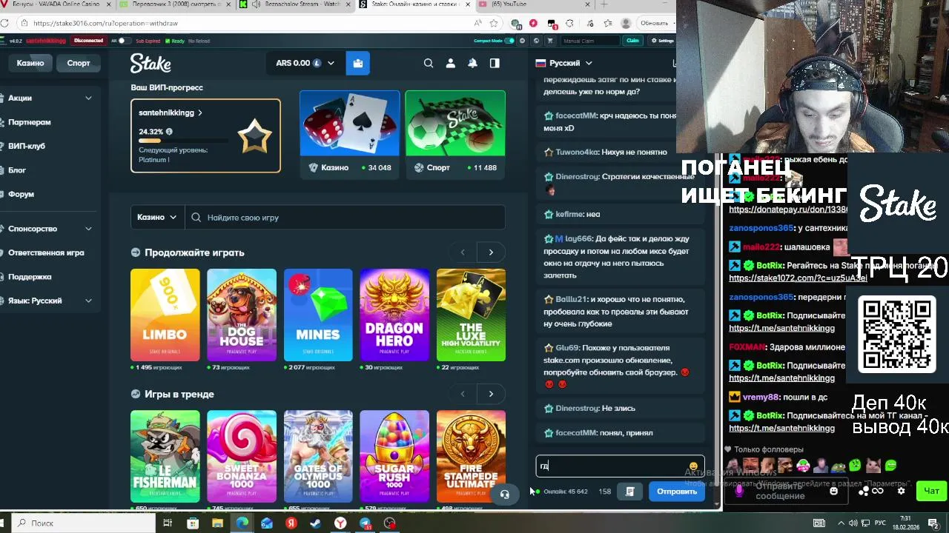
Task: Open notifications bell in Stake header
Action: [x=472, y=63]
